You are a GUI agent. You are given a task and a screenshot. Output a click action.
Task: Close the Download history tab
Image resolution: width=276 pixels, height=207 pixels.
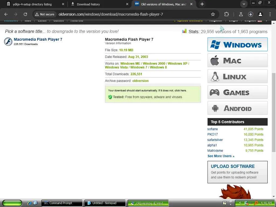click(x=127, y=4)
